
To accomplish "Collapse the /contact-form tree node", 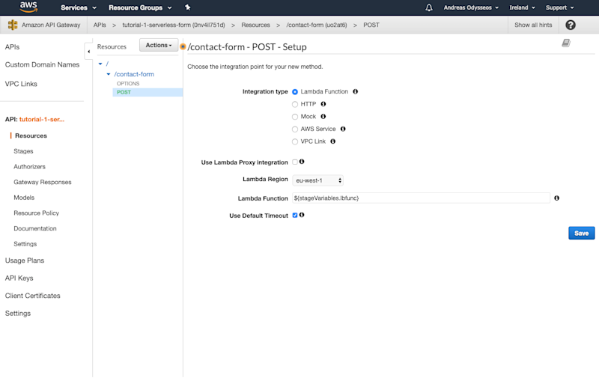I will (x=109, y=74).
